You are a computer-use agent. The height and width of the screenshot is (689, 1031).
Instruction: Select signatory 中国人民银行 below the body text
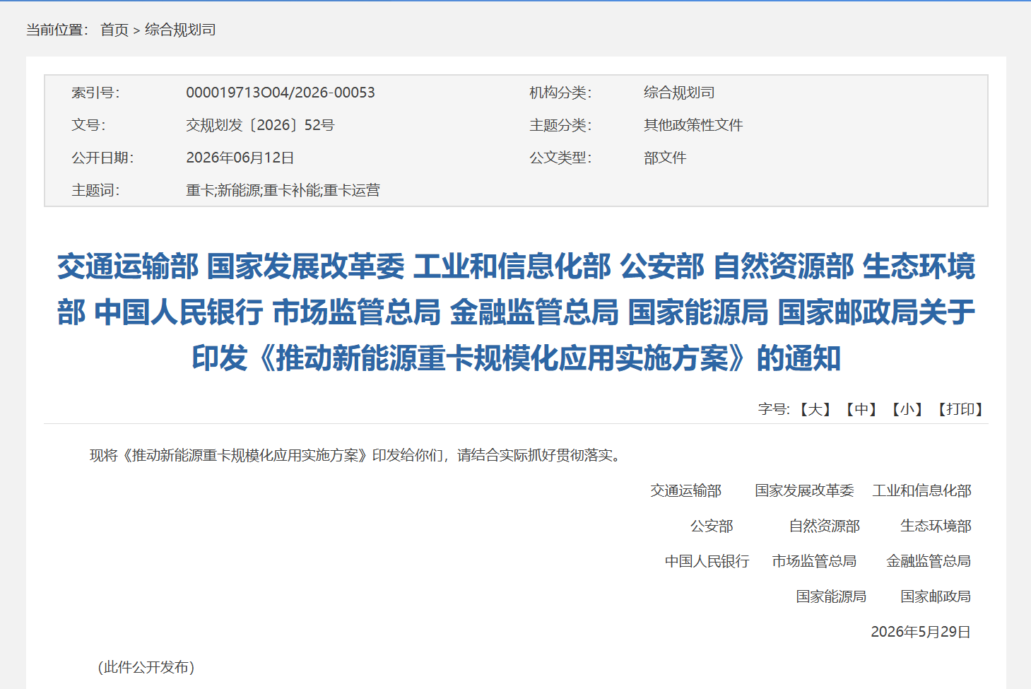[707, 561]
